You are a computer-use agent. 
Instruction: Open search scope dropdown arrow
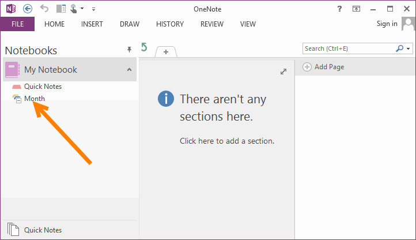pyautogui.click(x=409, y=48)
